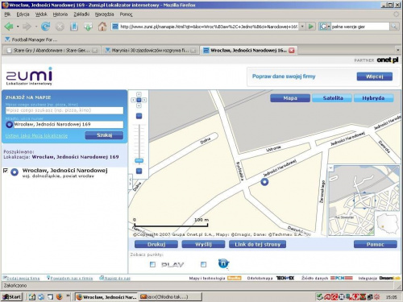Click in the what-to-search input field
This screenshot has height=302, width=403.
point(64,110)
